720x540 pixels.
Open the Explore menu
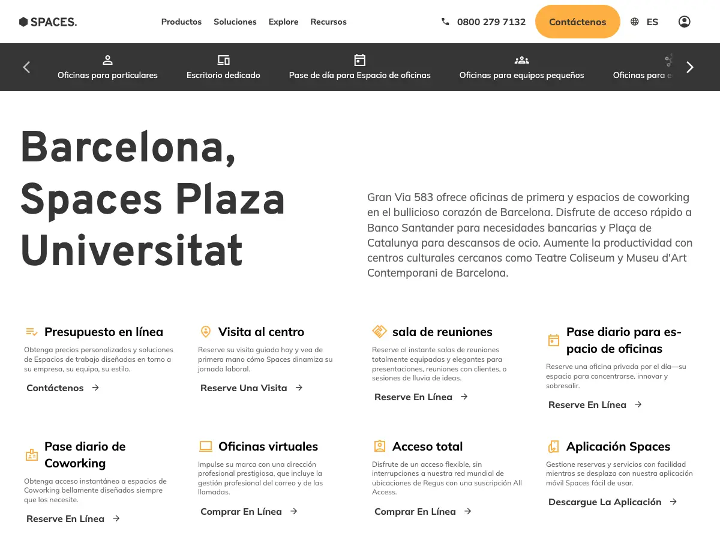click(283, 22)
